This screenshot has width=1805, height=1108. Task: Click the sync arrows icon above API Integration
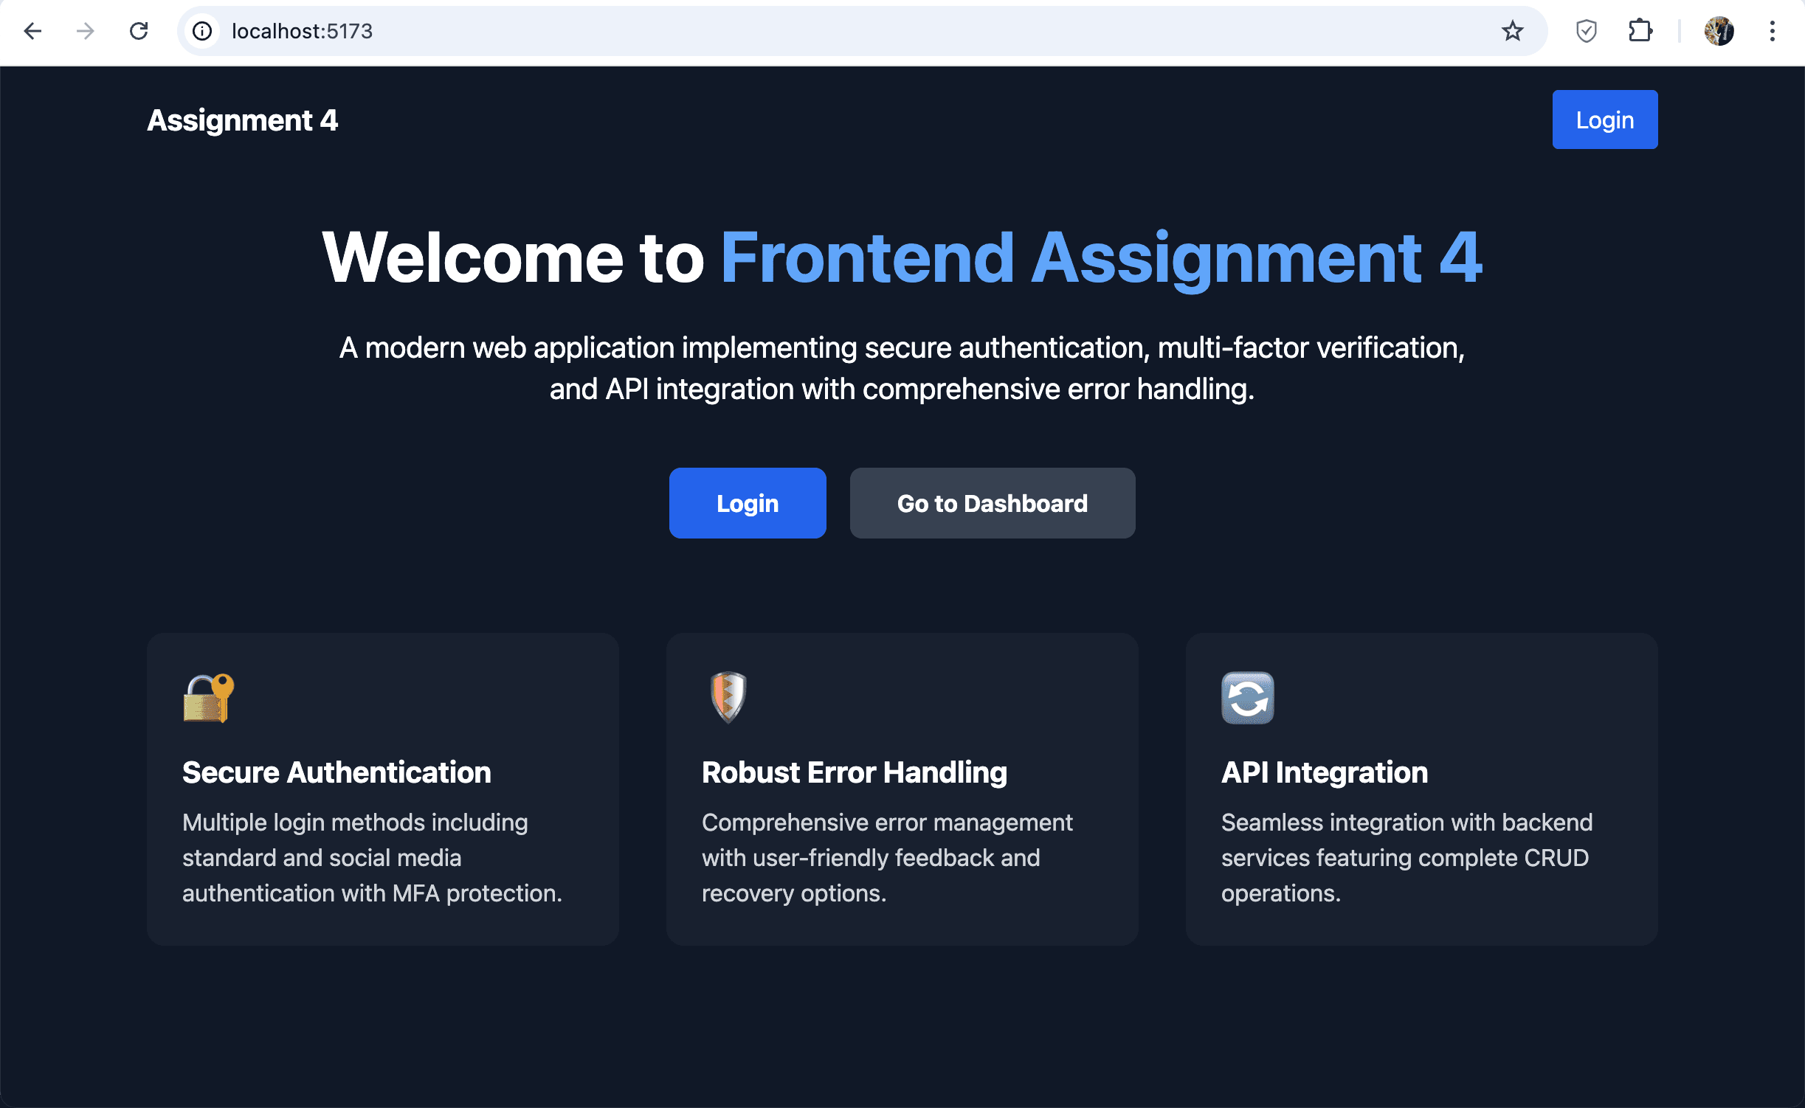tap(1248, 698)
